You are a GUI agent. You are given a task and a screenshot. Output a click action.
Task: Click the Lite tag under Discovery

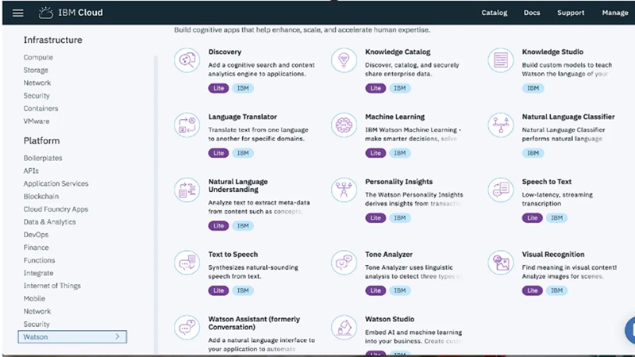click(218, 88)
